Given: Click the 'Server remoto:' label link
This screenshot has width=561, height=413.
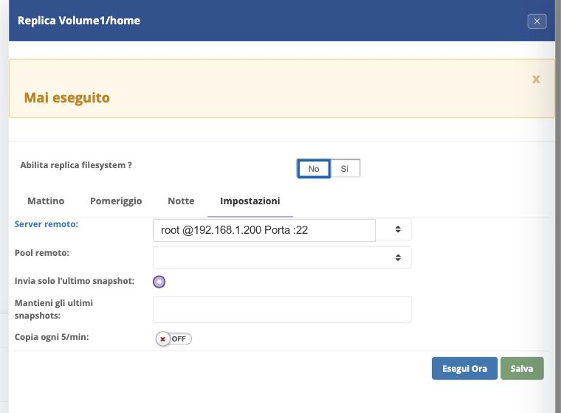Looking at the screenshot, I should (47, 224).
